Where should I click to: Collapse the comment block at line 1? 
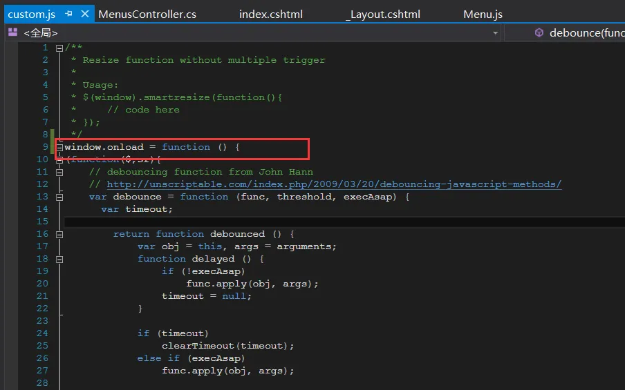click(x=59, y=48)
